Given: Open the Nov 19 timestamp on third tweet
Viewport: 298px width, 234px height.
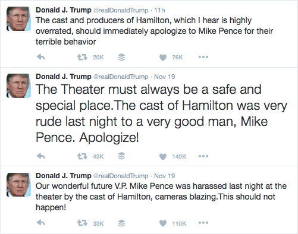Looking at the screenshot, I should 165,176.
